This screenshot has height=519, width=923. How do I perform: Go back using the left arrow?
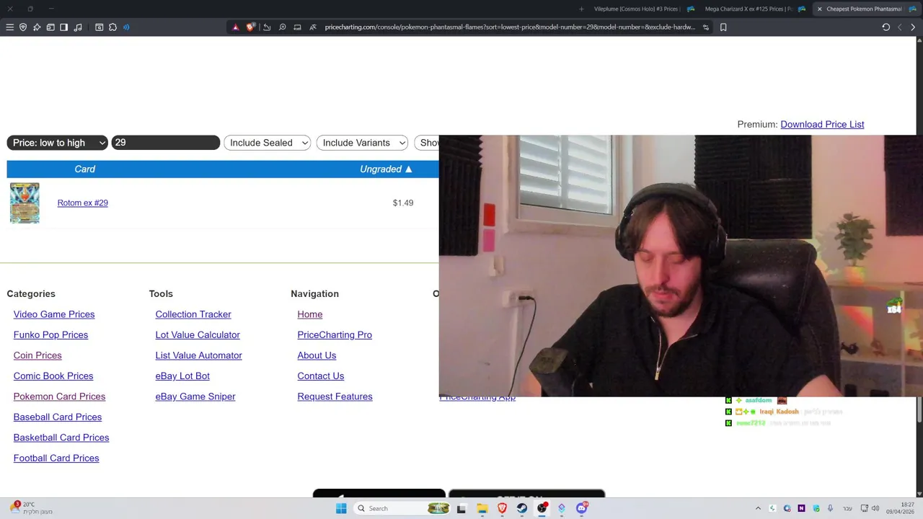pos(899,27)
